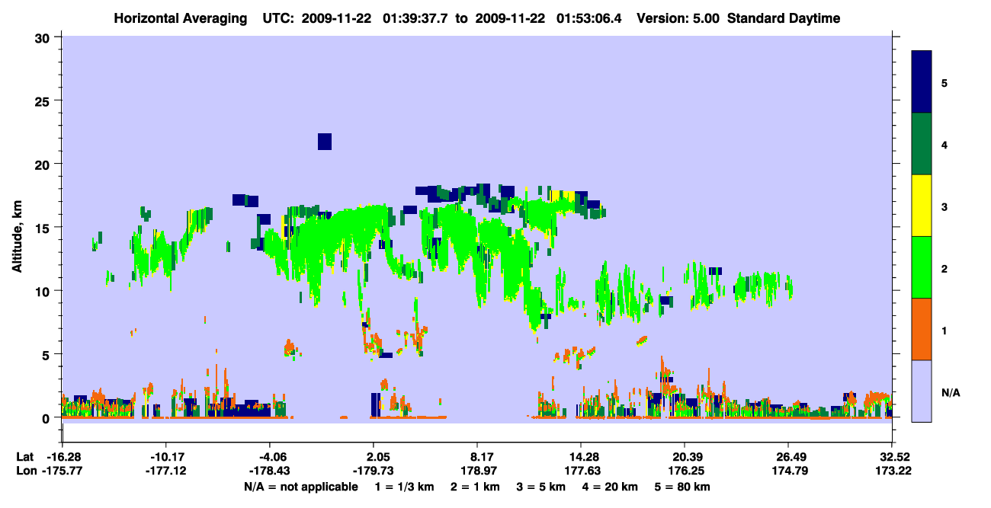Screen dimensions: 991x508
Task: Click the lavender N/A legend swatch
Action: pos(922,390)
